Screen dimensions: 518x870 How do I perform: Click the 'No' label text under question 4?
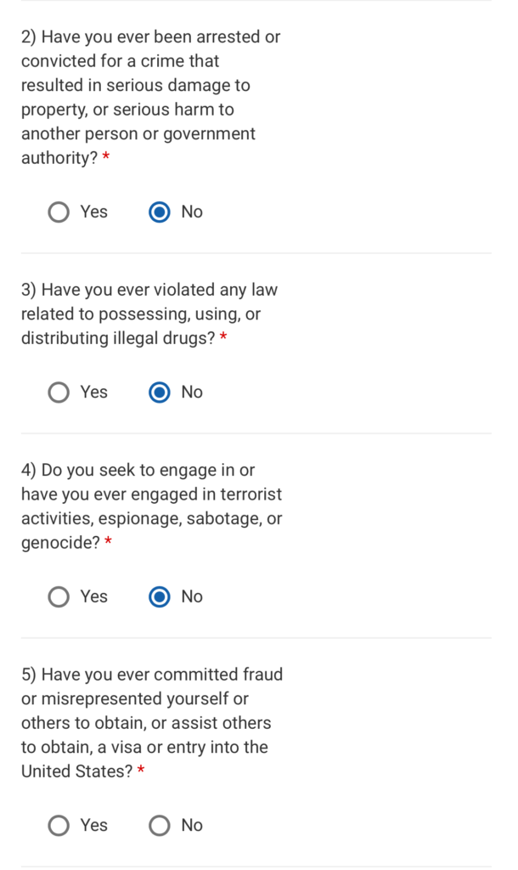point(192,597)
